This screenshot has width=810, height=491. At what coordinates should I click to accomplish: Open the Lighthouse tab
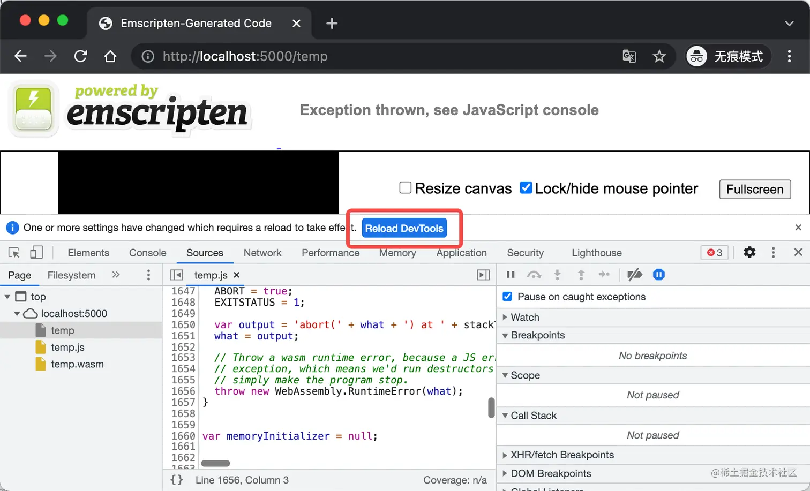[597, 253]
